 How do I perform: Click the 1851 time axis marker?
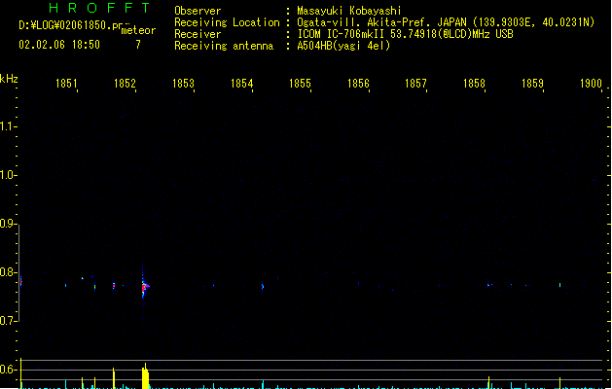tap(66, 84)
